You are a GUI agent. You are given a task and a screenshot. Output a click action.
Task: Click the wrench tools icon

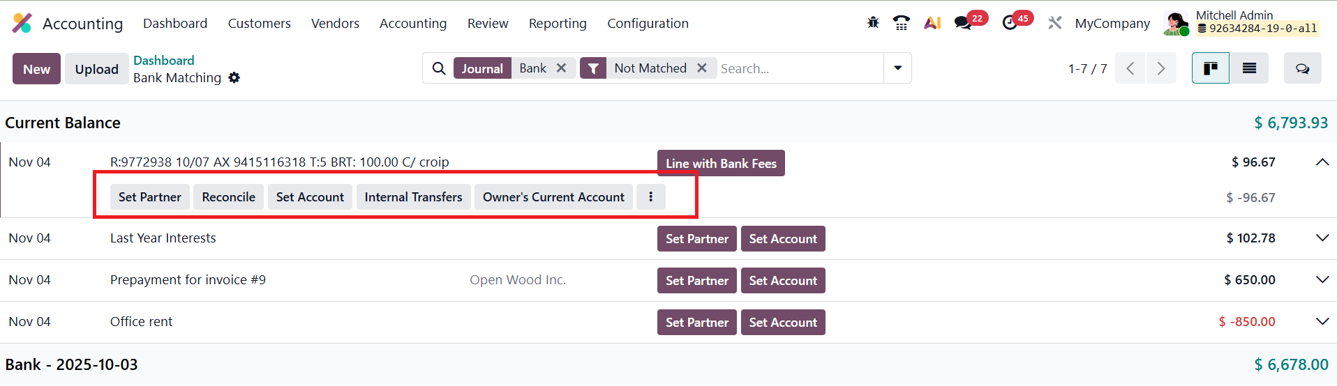coord(1054,23)
